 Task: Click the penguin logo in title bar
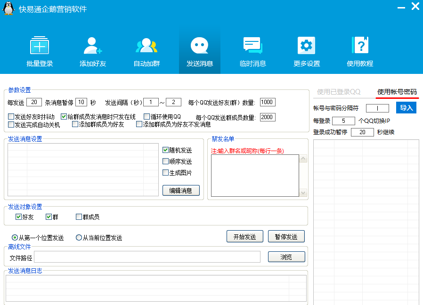8,8
